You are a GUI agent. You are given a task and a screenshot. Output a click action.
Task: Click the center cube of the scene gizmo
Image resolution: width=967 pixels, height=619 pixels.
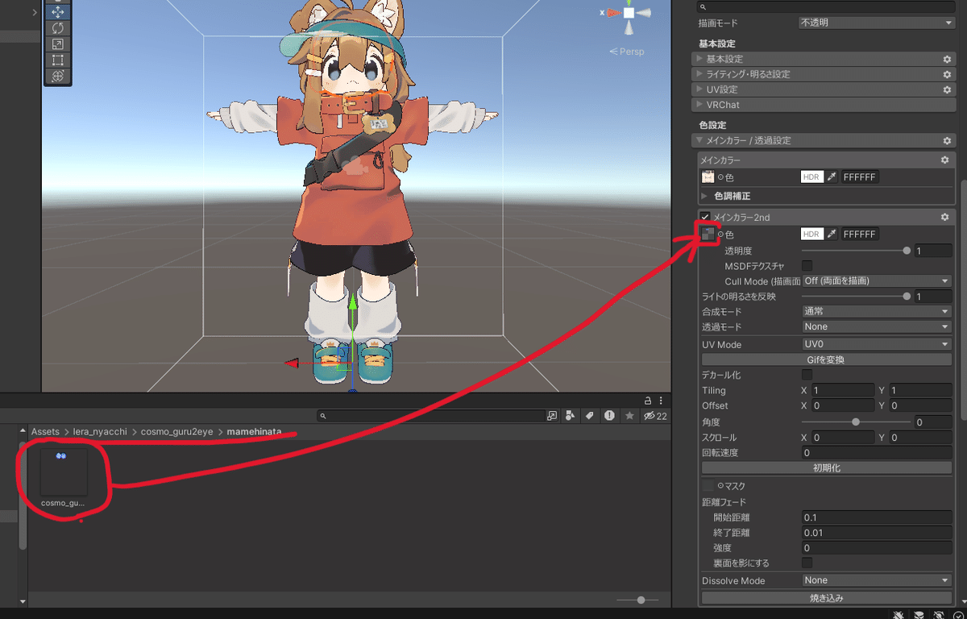coord(629,12)
